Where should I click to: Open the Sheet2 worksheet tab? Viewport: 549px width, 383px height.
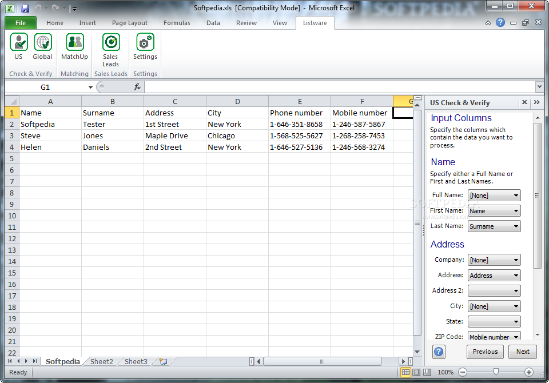click(102, 362)
